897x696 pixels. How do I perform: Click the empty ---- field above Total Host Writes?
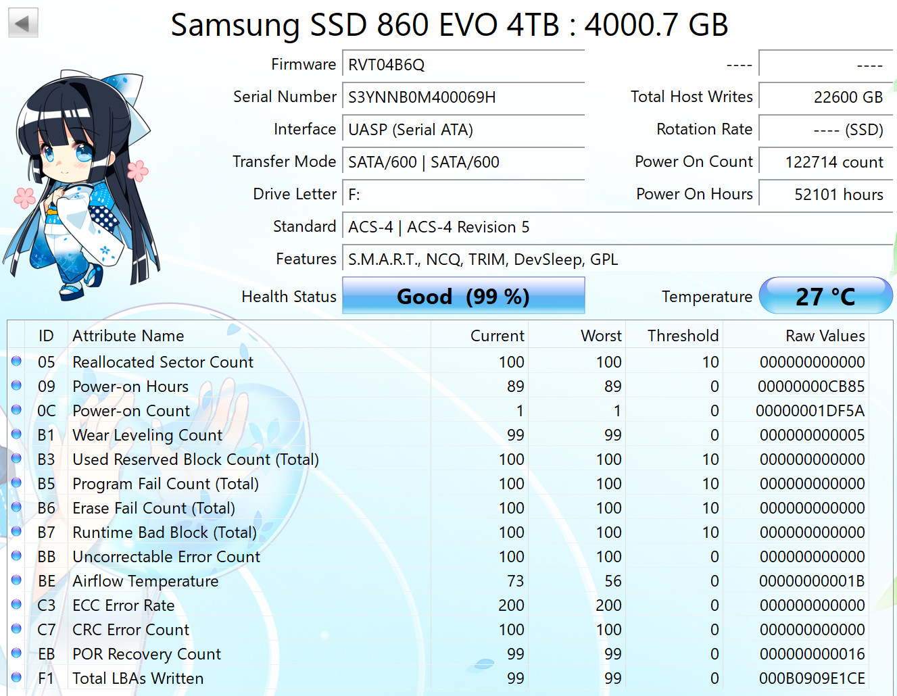point(825,65)
